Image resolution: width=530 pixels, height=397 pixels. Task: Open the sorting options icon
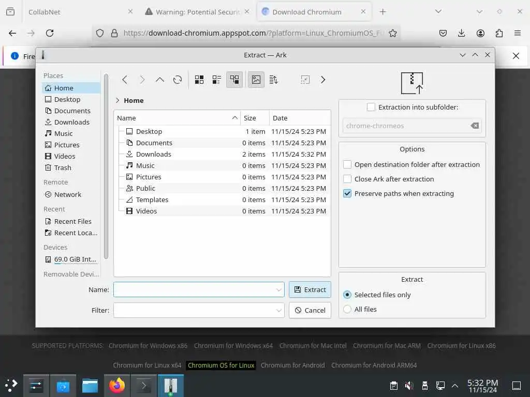[274, 80]
